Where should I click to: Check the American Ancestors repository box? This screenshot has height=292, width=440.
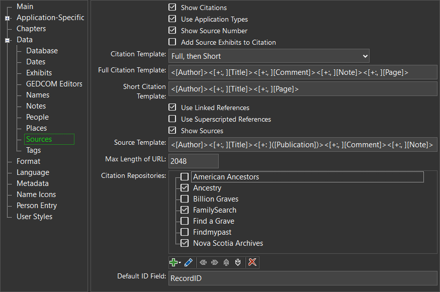pos(185,177)
